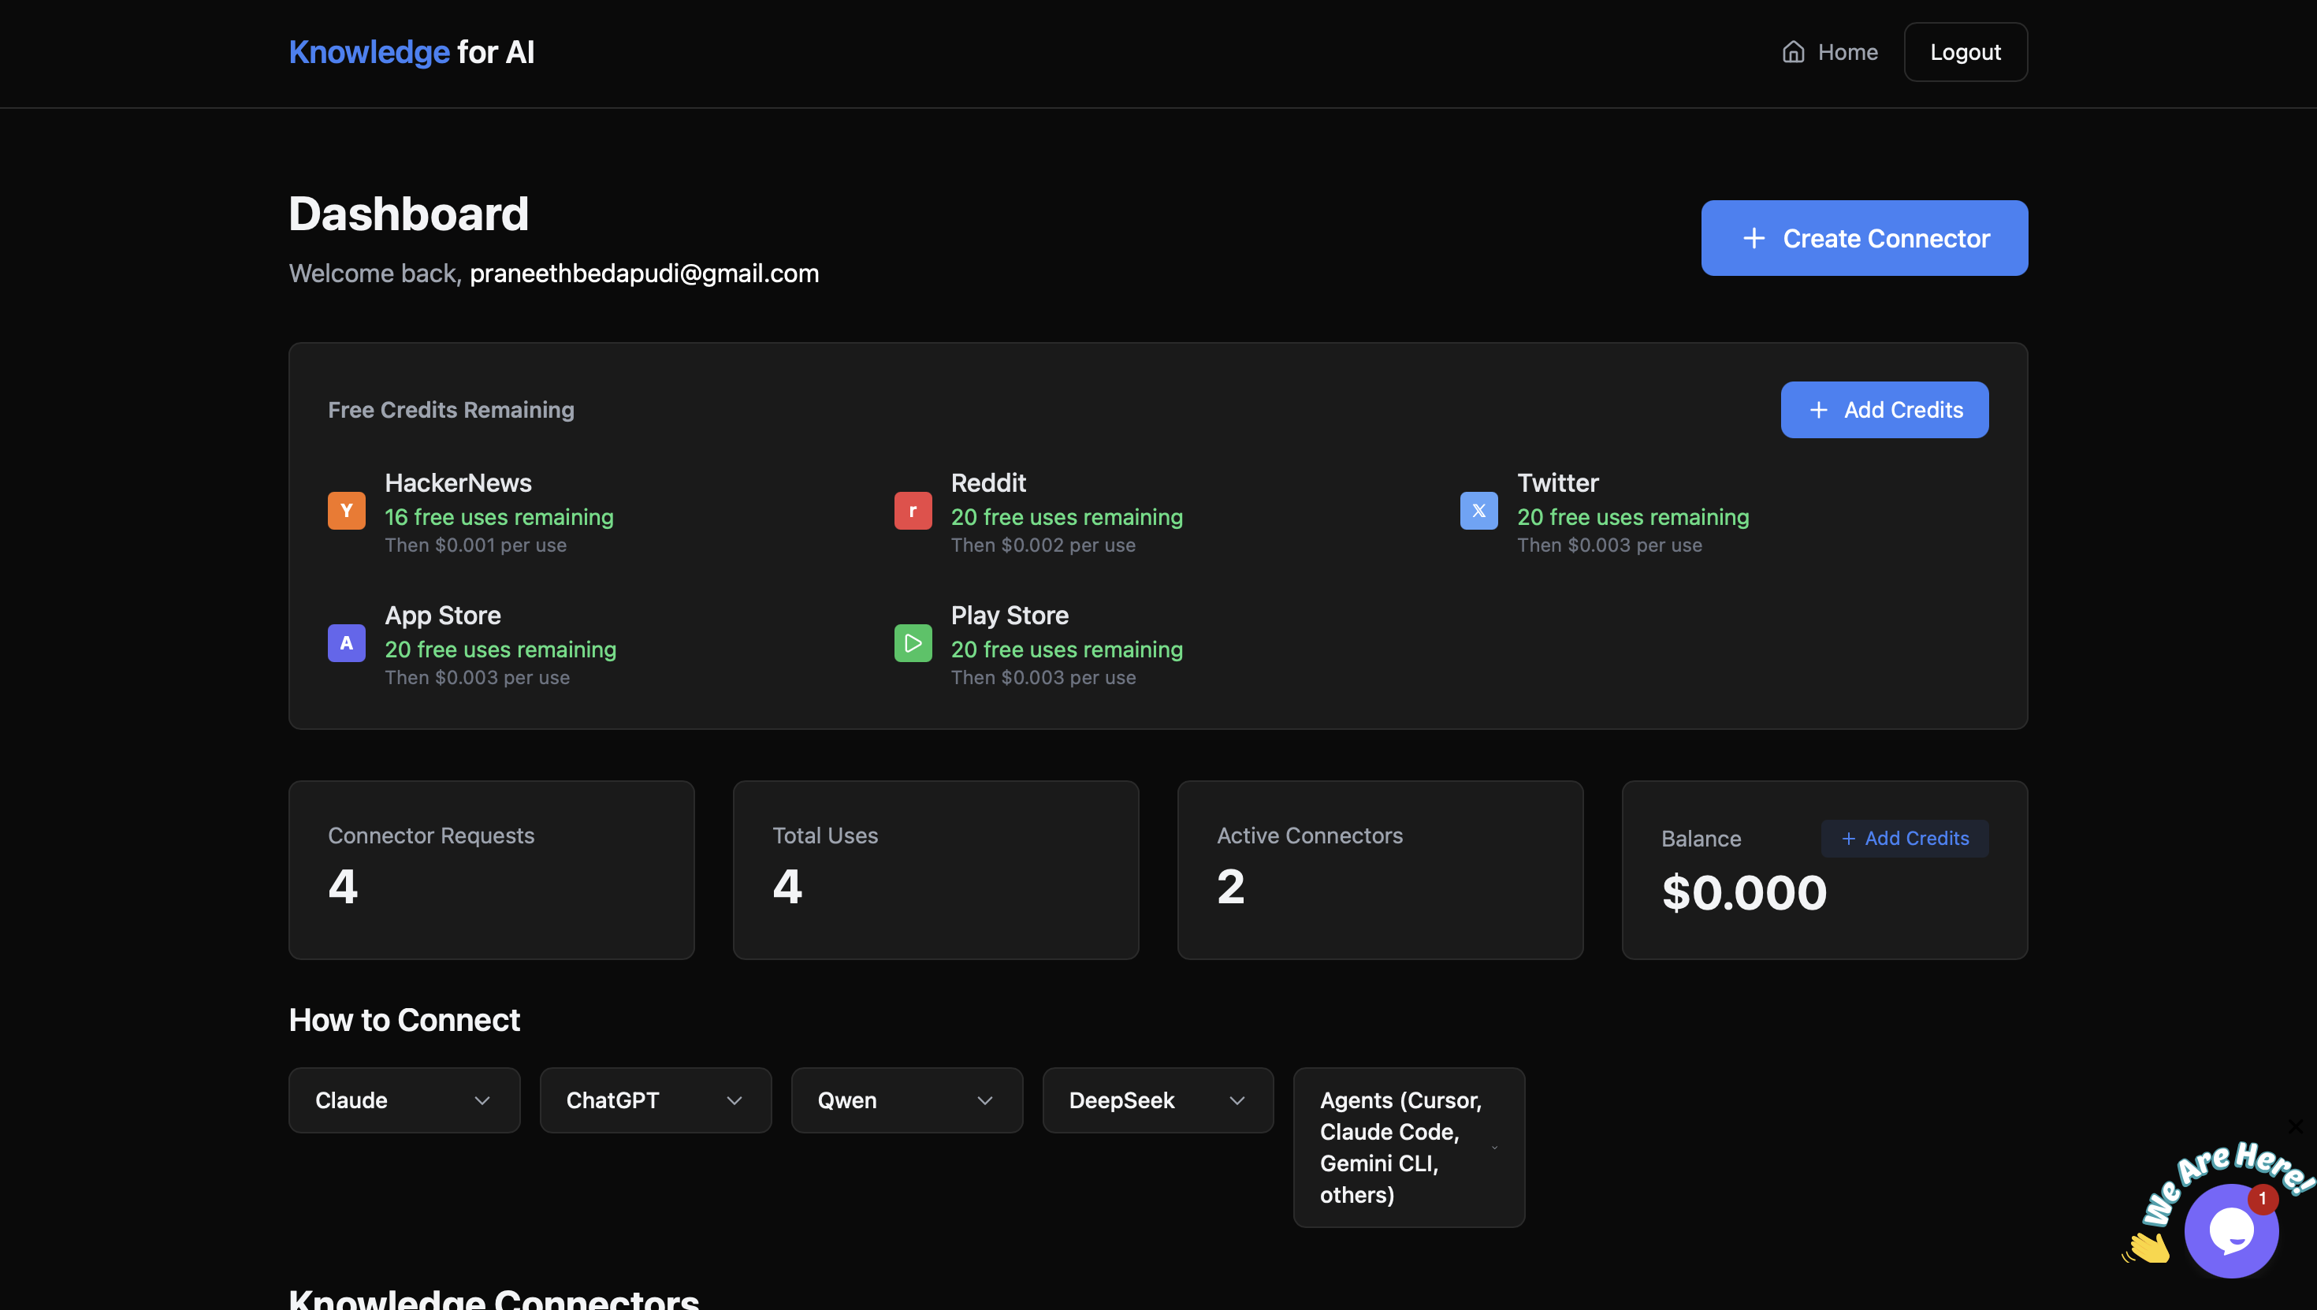Select the Reddit connector icon
The image size is (2317, 1310).
tap(912, 510)
